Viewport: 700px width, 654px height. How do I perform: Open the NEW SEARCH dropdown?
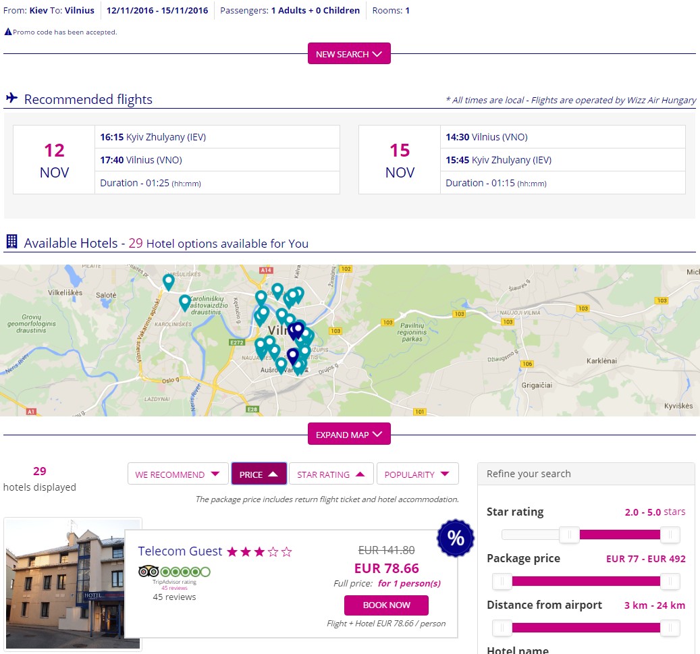(x=349, y=53)
